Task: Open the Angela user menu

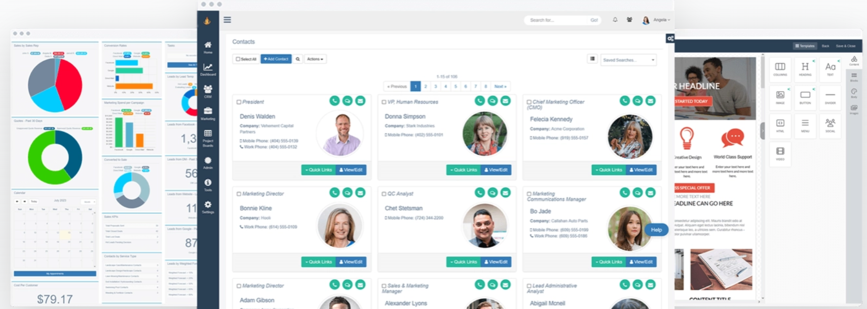Action: tap(656, 20)
